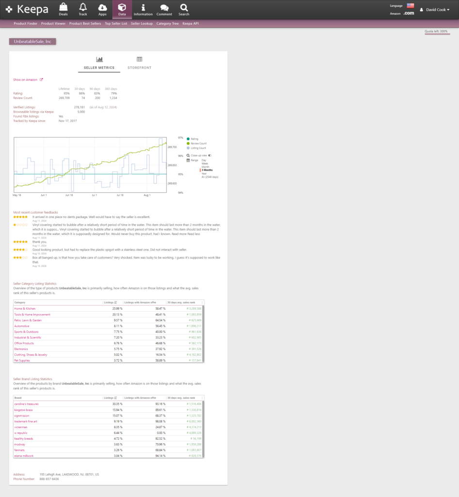The image size is (459, 497).
Task: Sort brand table by Listings column
Action: [111, 398]
